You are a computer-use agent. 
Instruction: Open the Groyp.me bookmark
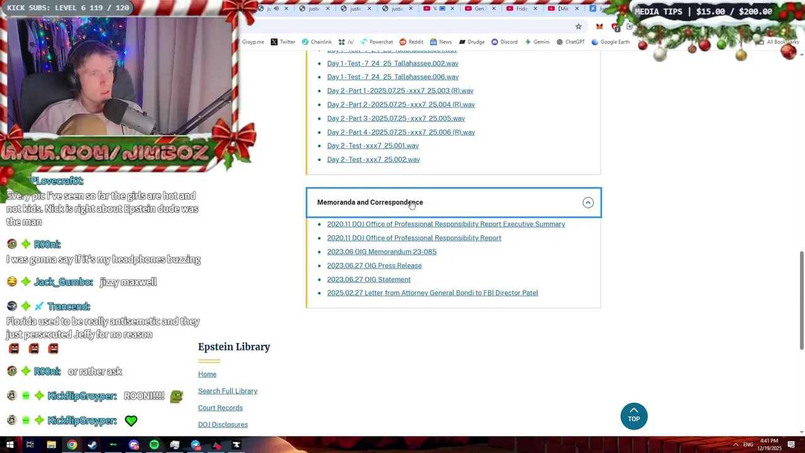[x=253, y=42]
